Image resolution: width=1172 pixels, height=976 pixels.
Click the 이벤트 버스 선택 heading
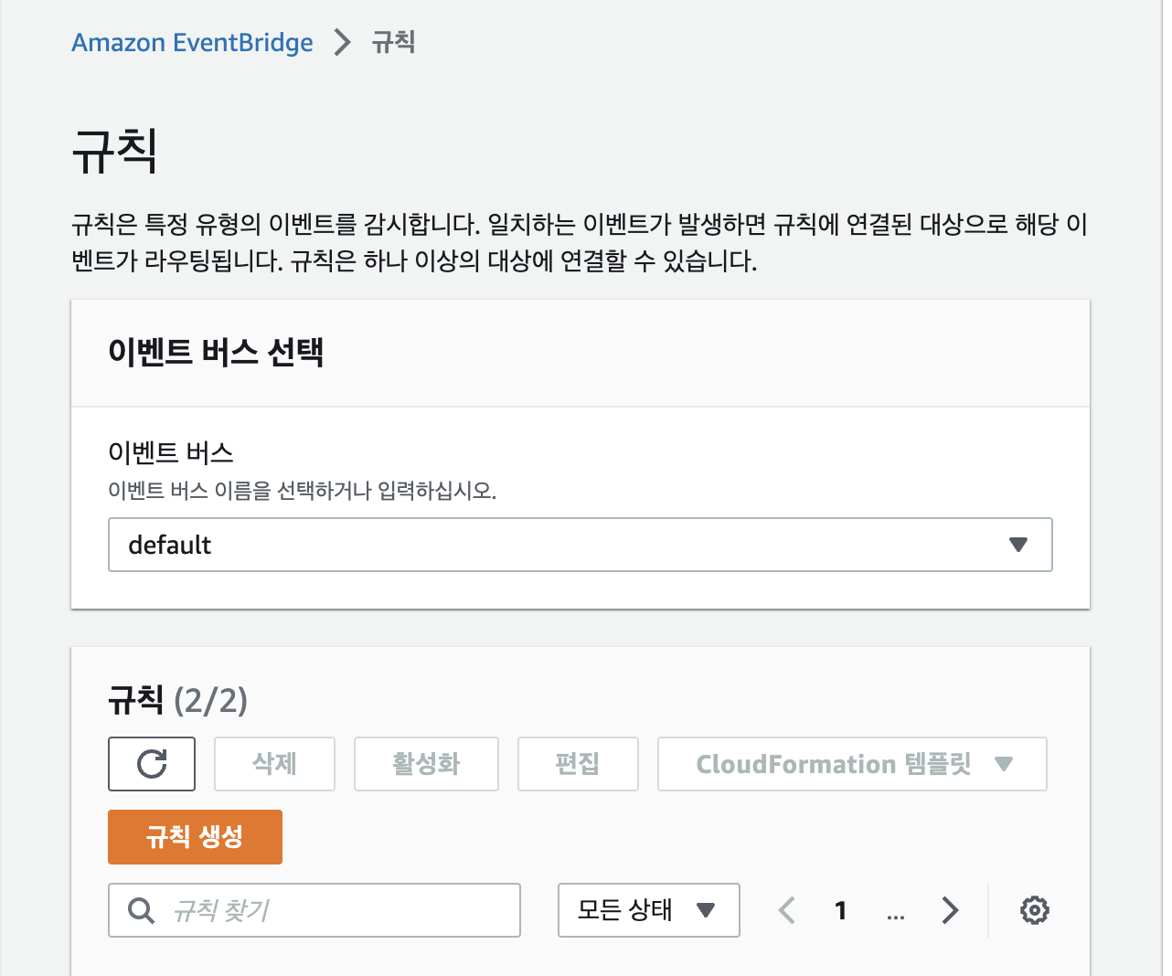216,352
